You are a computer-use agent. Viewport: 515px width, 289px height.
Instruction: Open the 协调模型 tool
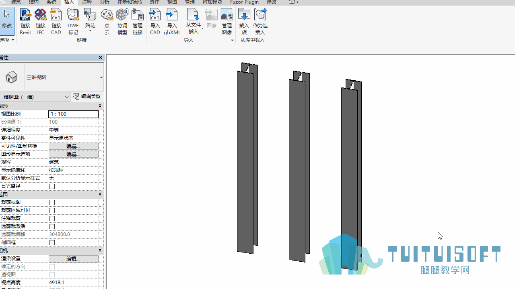pos(122,22)
